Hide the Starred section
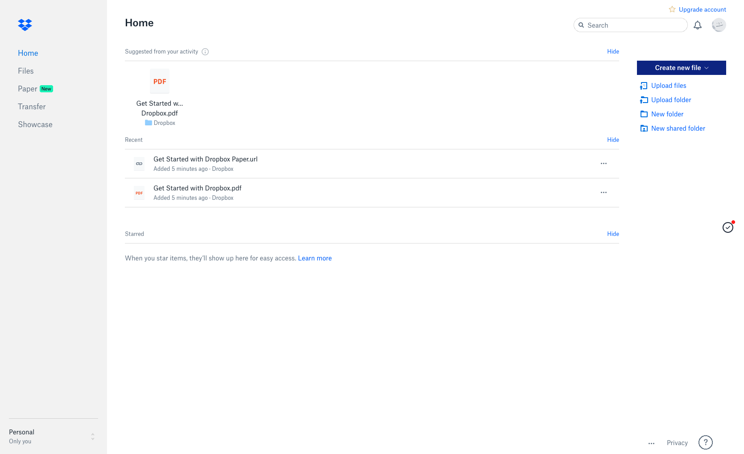 point(613,234)
